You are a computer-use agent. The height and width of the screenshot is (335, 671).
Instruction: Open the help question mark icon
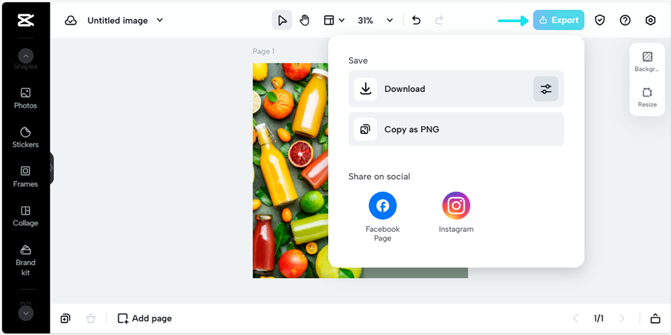click(x=625, y=20)
